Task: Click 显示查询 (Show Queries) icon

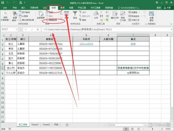Action: (20, 12)
